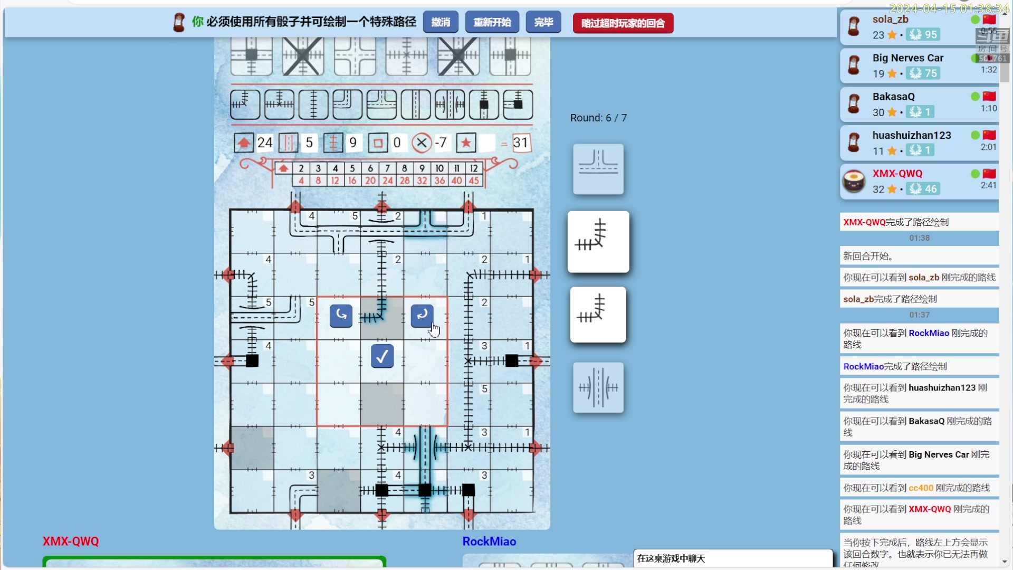Viewport: 1013px width, 570px height.
Task: Click the RockMiao board label
Action: tap(489, 541)
